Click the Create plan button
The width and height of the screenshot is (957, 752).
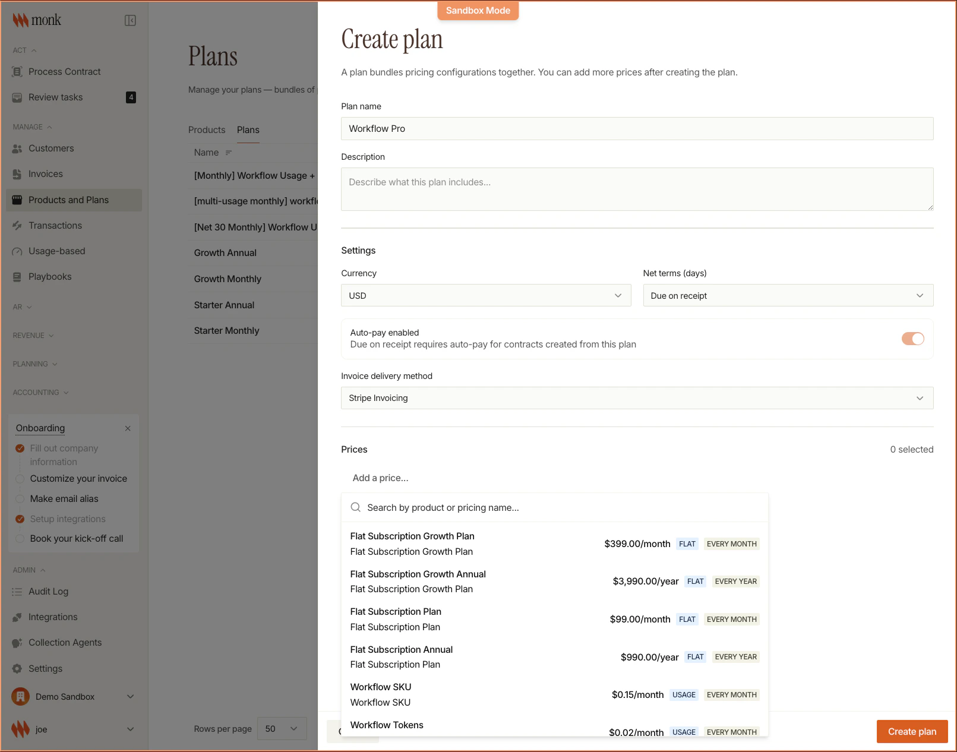(912, 732)
